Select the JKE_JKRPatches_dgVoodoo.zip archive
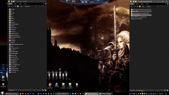The image size is (169, 95). 139,17
